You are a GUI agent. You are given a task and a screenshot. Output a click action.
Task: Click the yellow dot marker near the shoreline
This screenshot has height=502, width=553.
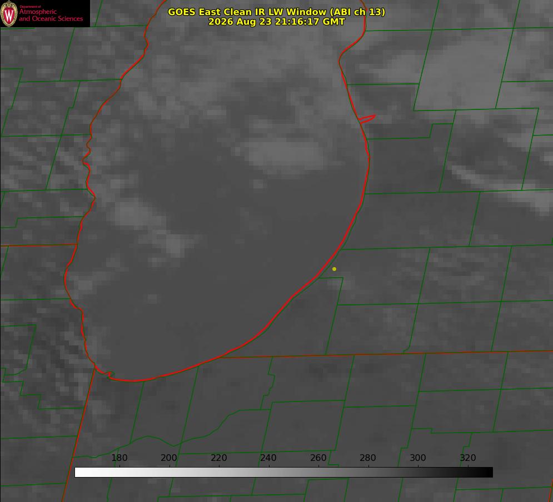[335, 269]
